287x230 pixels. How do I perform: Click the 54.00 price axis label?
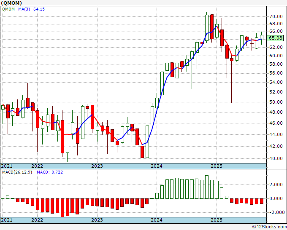click(276, 82)
